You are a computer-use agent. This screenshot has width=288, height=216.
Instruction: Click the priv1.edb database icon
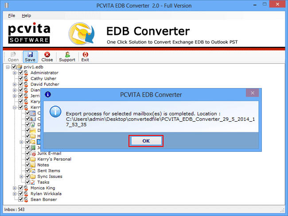coord(19,67)
